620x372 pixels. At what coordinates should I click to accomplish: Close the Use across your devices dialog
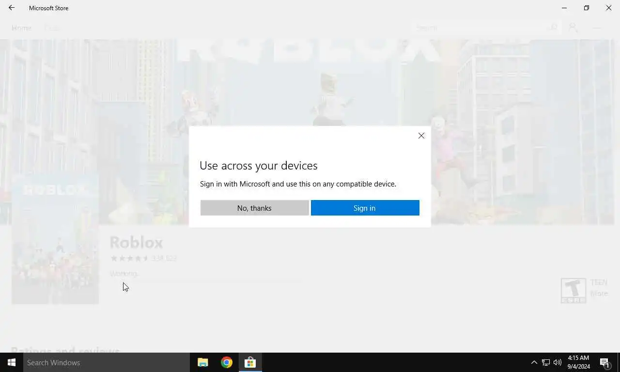[x=421, y=136]
